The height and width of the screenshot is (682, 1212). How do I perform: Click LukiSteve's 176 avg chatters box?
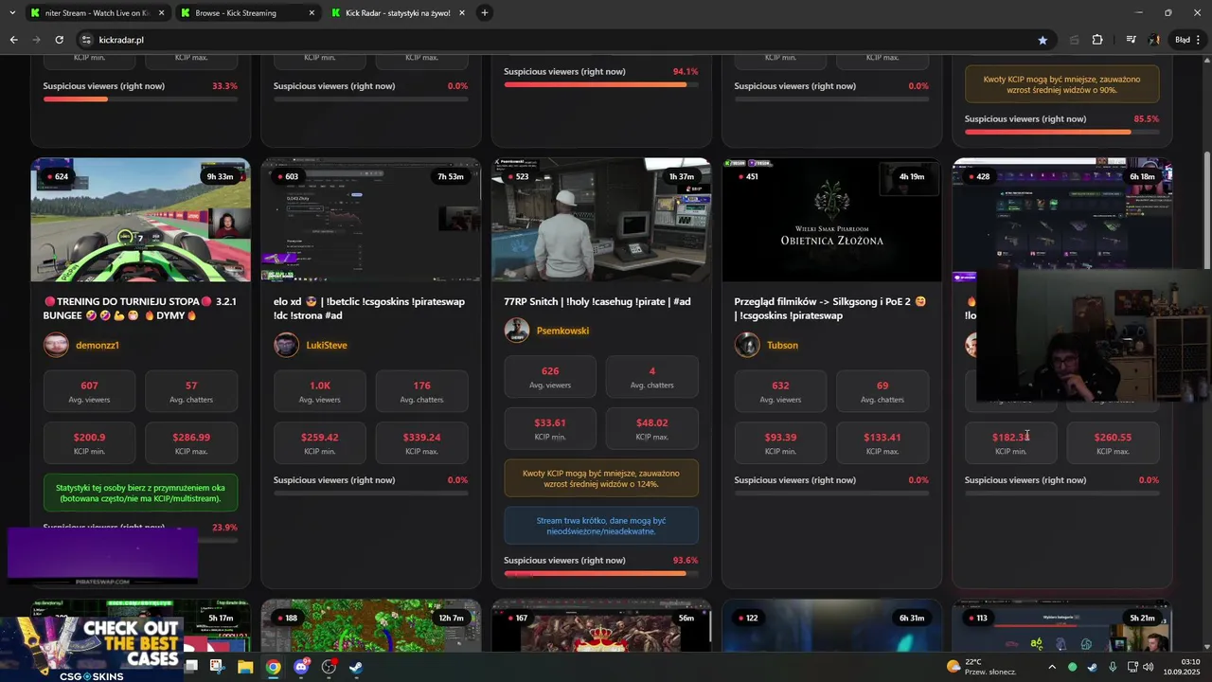click(421, 391)
